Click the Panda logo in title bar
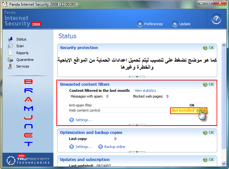Viewport: 229px width, 169px height. [x=5, y=4]
